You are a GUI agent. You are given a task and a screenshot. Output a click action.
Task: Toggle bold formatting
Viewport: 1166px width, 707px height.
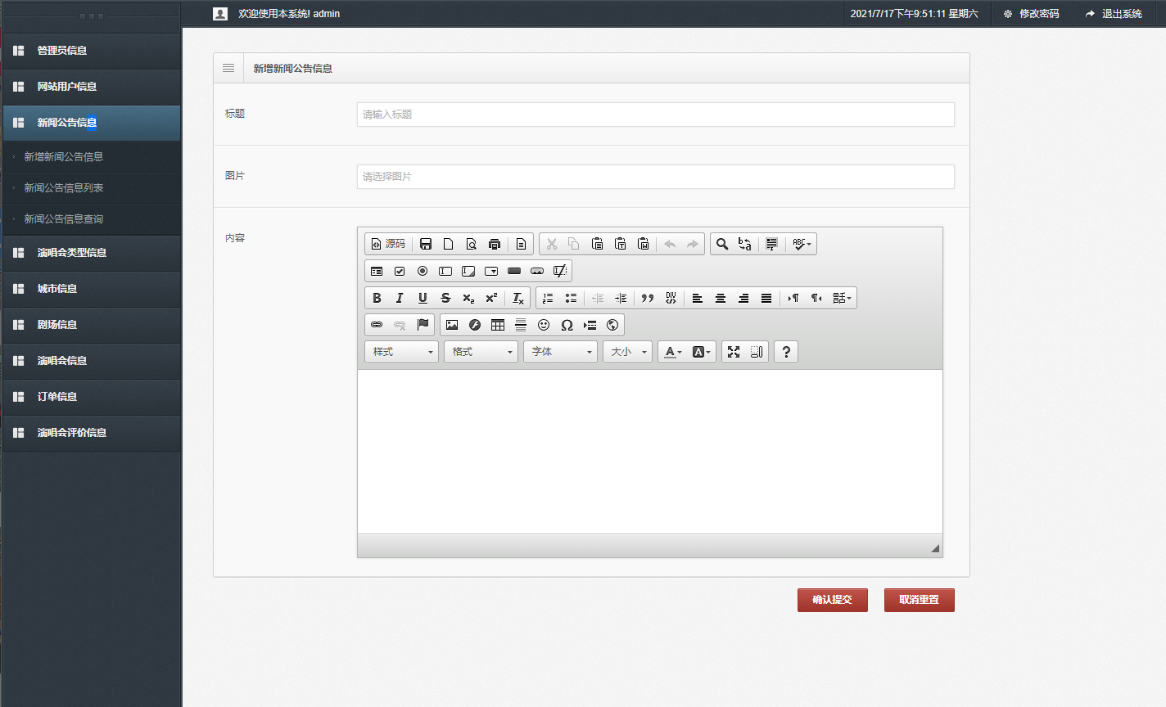[x=377, y=298]
